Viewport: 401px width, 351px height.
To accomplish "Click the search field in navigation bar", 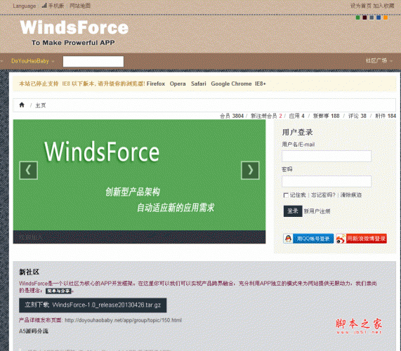I will [x=93, y=62].
